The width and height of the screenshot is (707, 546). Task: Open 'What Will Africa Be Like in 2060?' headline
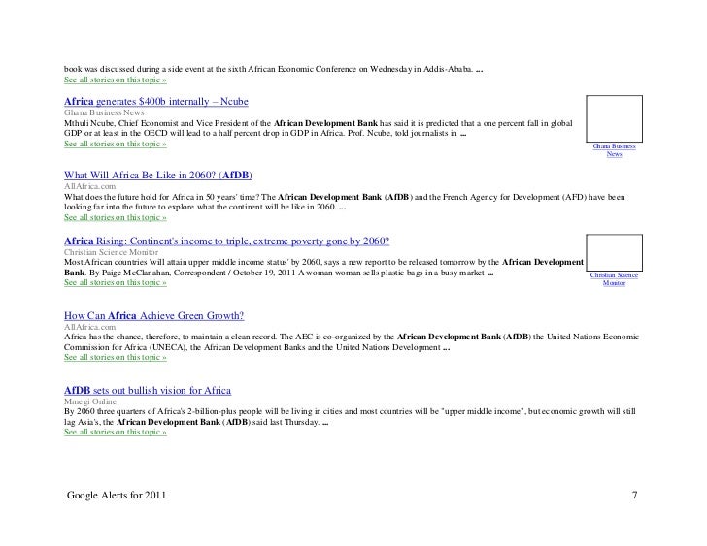(x=157, y=176)
